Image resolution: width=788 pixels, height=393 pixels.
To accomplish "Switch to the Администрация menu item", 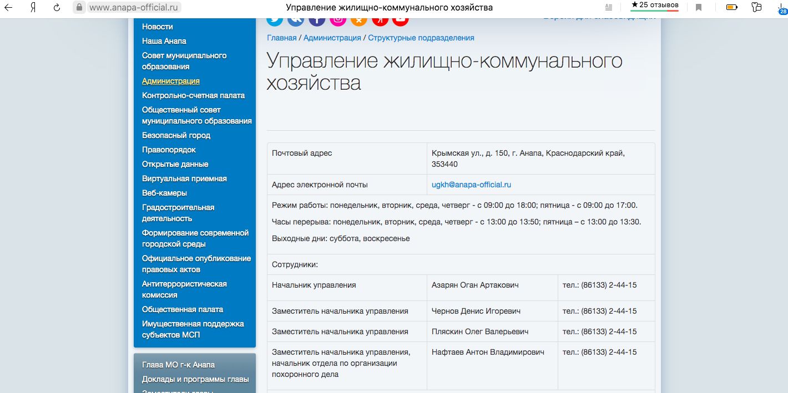I will 170,80.
